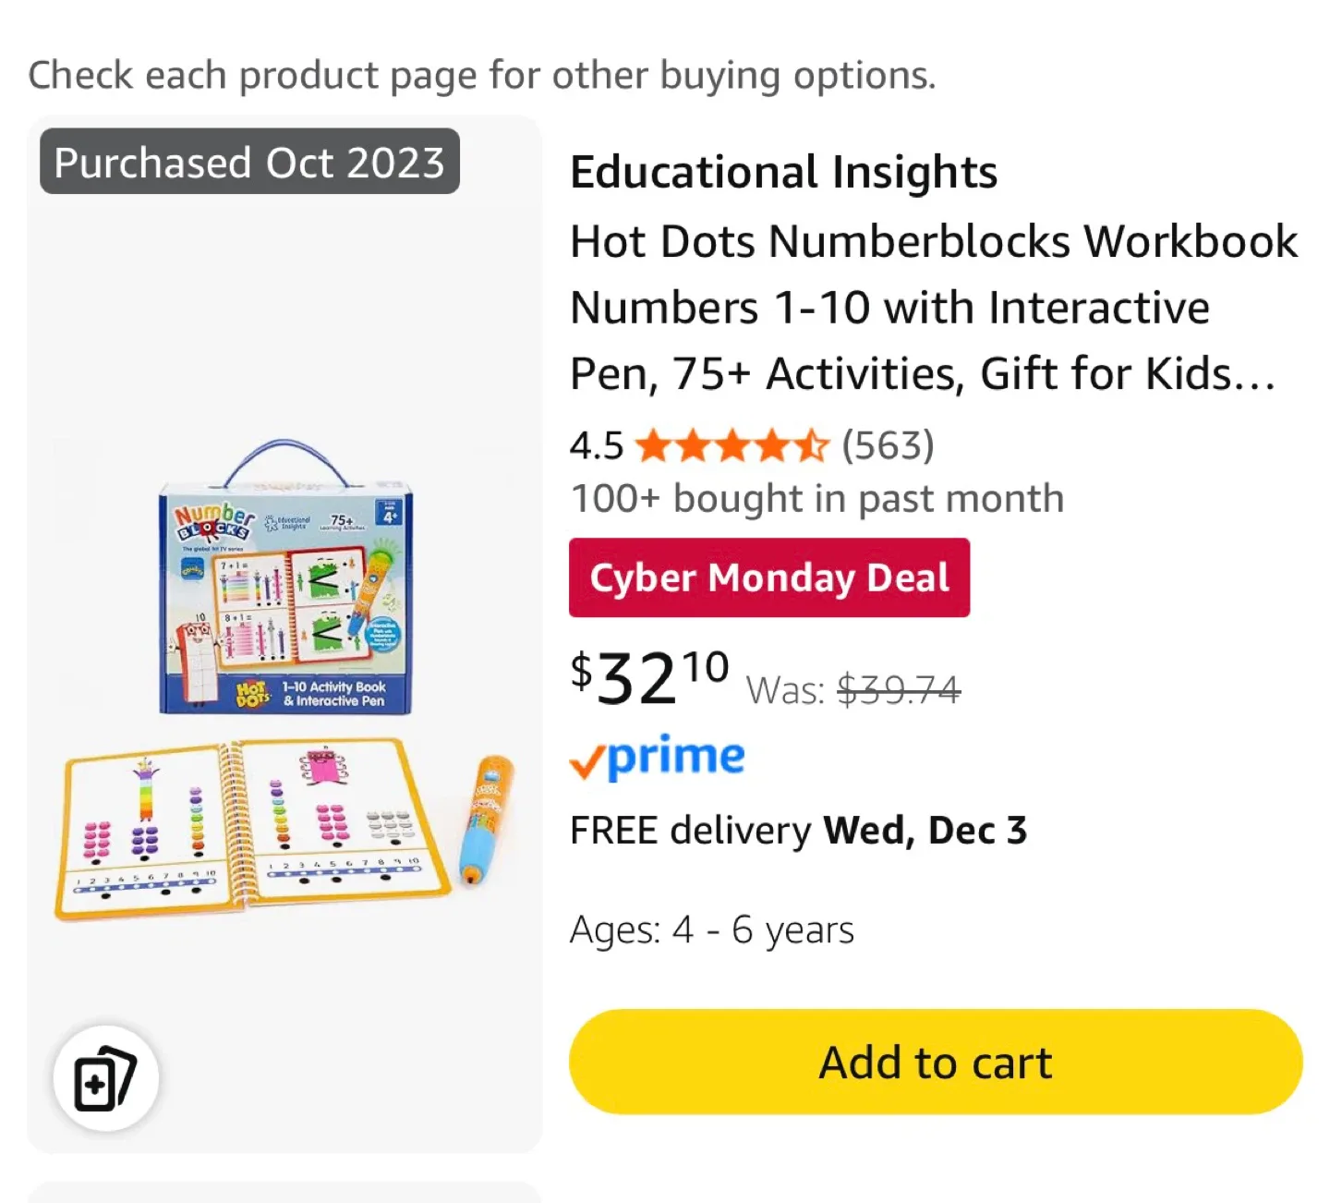Click the Ages 4 - 6 years filter text
This screenshot has width=1330, height=1203.
click(x=711, y=929)
